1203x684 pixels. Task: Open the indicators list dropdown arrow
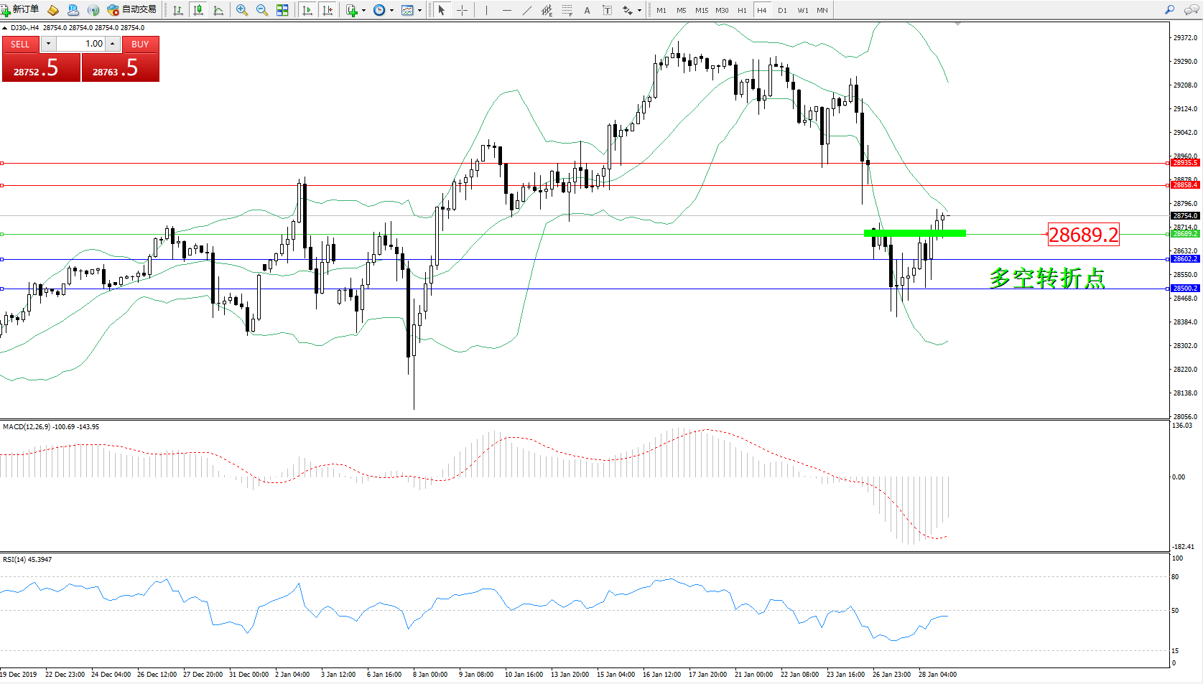(363, 10)
